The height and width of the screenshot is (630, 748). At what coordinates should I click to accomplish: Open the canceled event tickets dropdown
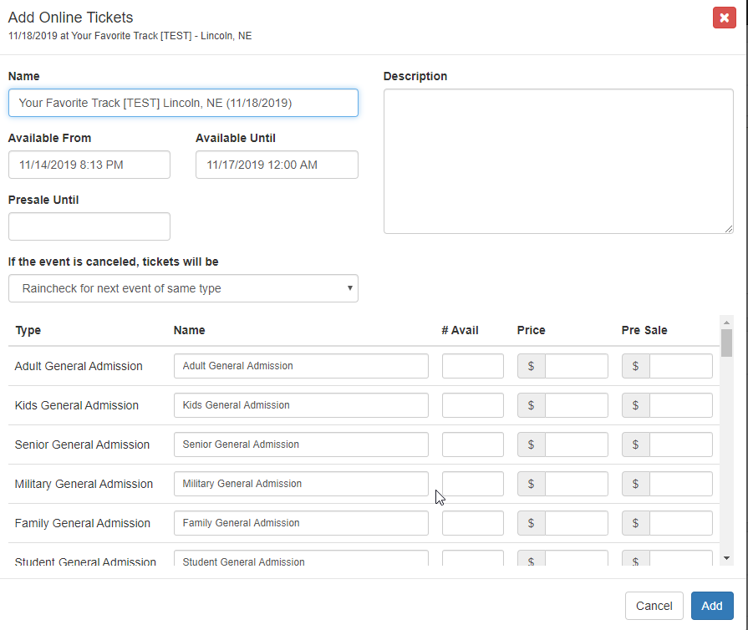tap(183, 288)
